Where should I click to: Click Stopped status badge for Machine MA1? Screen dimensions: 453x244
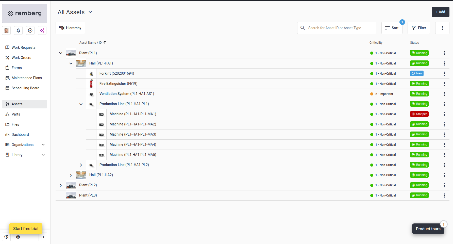click(x=419, y=114)
